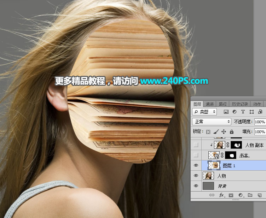266x218 pixels.
Task: Click the layers panel bottom resize grip
Action: pyautogui.click(x=236, y=200)
